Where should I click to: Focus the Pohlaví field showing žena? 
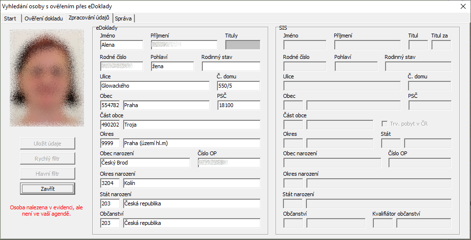click(172, 66)
